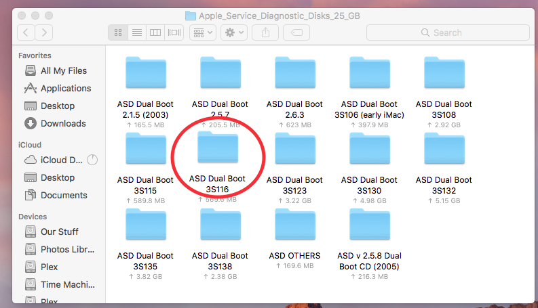This screenshot has height=308, width=538.
Task: Go forward with the right chevron button
Action: [44, 33]
